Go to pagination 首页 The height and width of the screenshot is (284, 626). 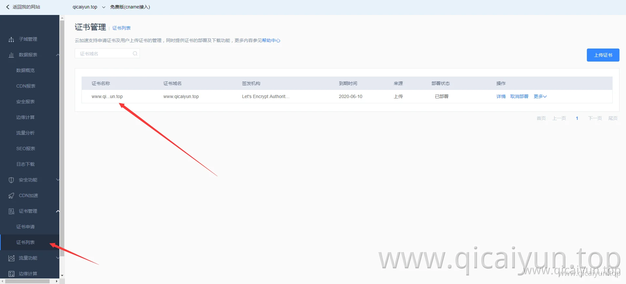point(541,118)
